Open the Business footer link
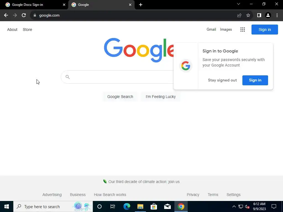The height and width of the screenshot is (212, 283). [x=78, y=195]
